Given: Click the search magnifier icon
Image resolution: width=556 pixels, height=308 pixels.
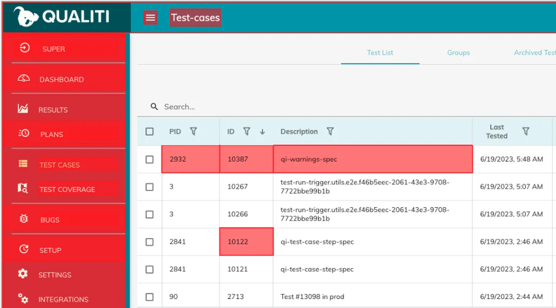Looking at the screenshot, I should point(154,106).
